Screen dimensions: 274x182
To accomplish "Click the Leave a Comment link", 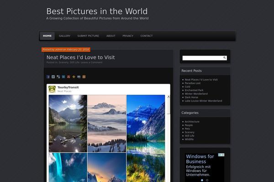I will point(92,62).
